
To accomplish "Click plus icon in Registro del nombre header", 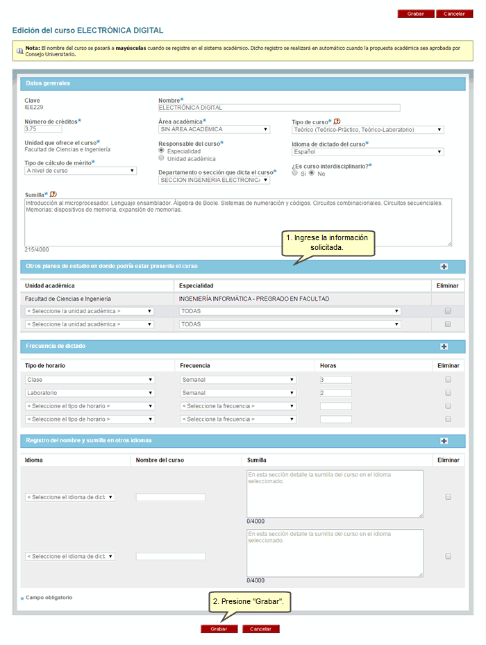I will coord(444,441).
